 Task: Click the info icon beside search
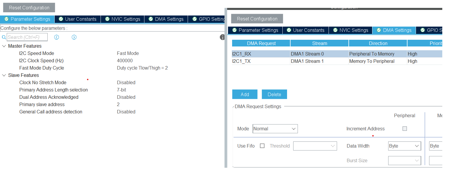pos(222,37)
